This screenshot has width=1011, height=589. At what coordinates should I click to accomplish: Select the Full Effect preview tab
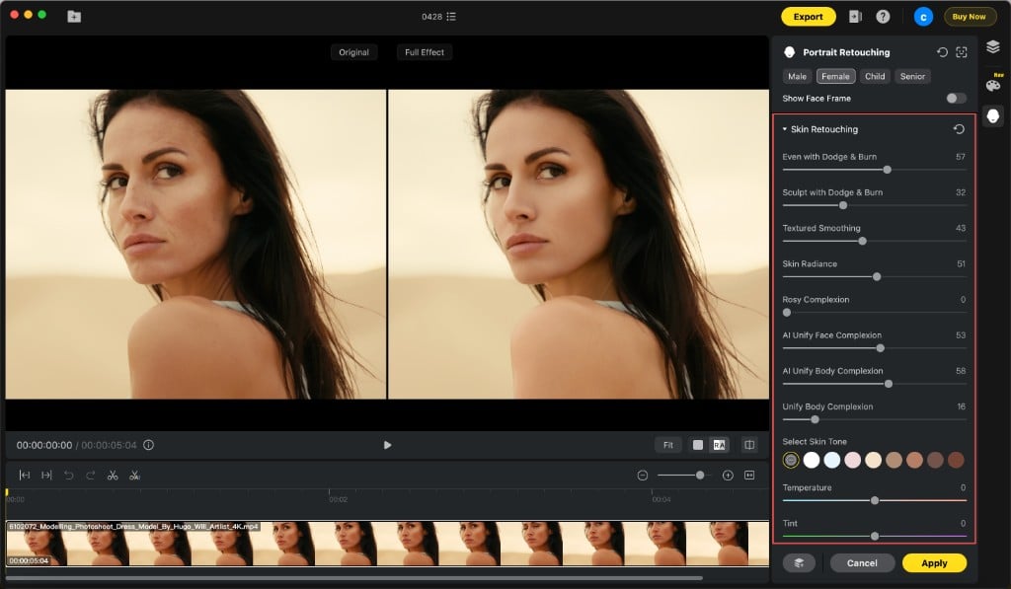click(x=424, y=52)
